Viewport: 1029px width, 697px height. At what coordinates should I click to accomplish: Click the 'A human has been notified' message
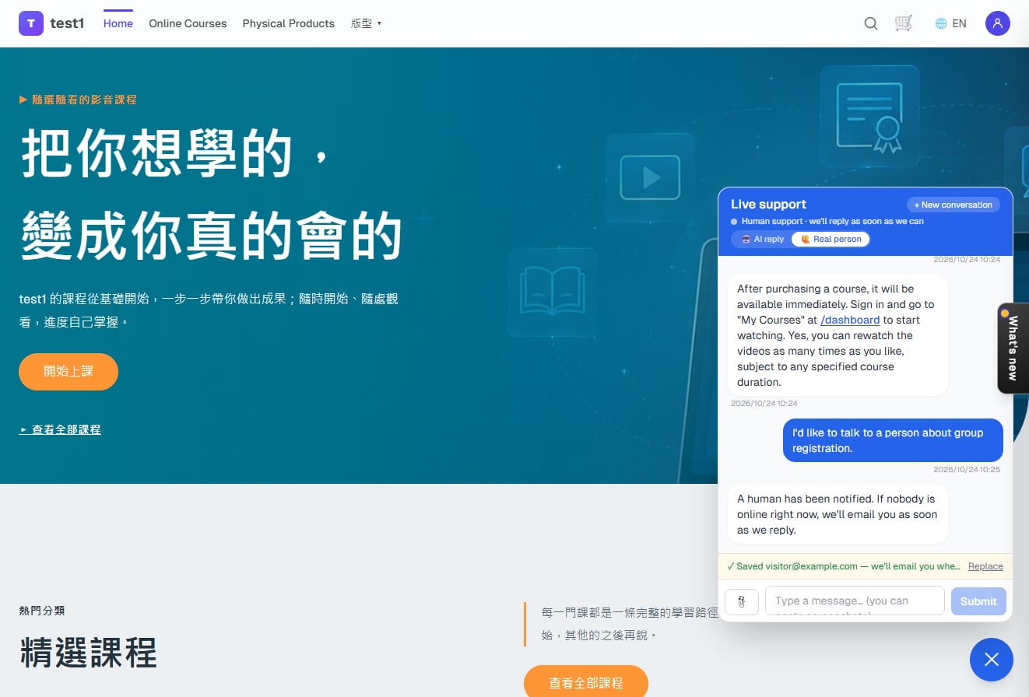[838, 514]
